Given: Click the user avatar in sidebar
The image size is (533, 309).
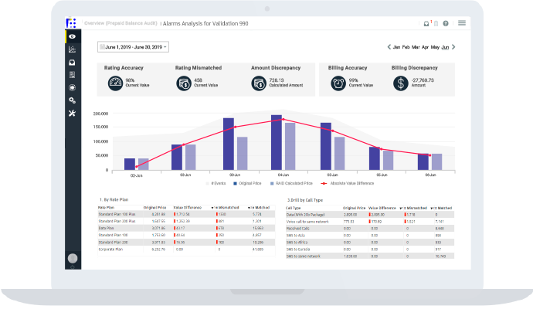Looking at the screenshot, I should coord(73,258).
